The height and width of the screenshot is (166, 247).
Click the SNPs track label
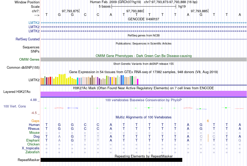[35, 52]
